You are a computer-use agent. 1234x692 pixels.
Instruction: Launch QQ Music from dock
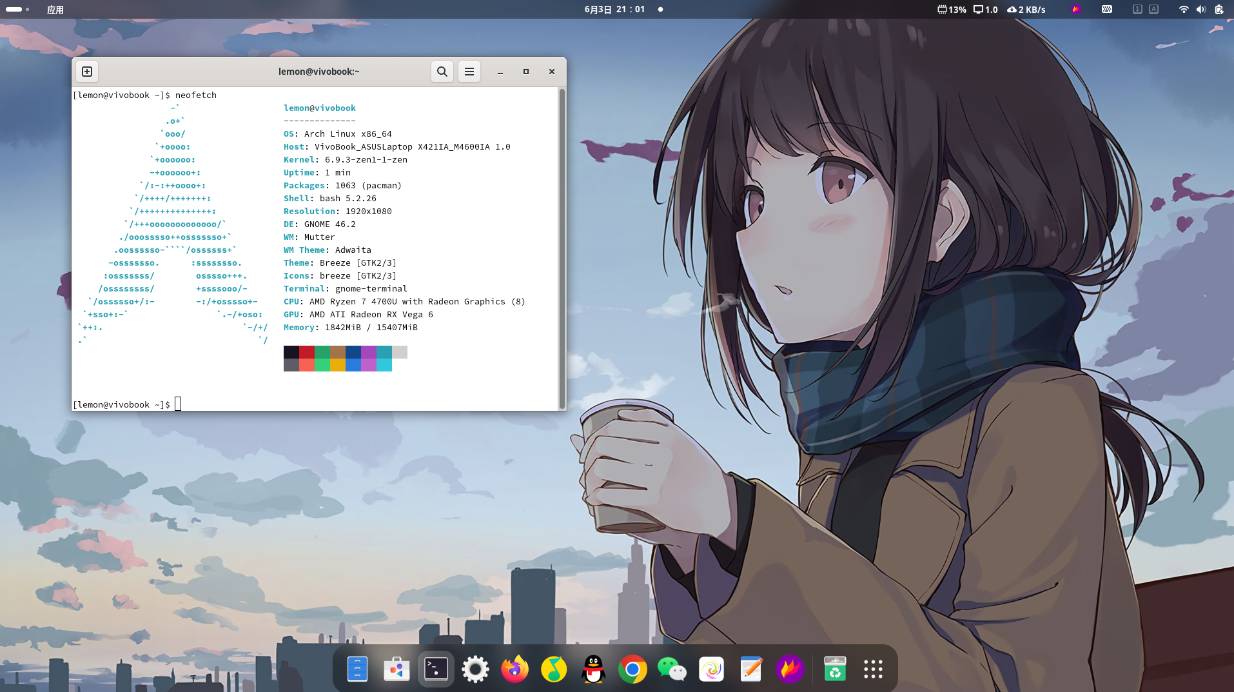coord(554,669)
